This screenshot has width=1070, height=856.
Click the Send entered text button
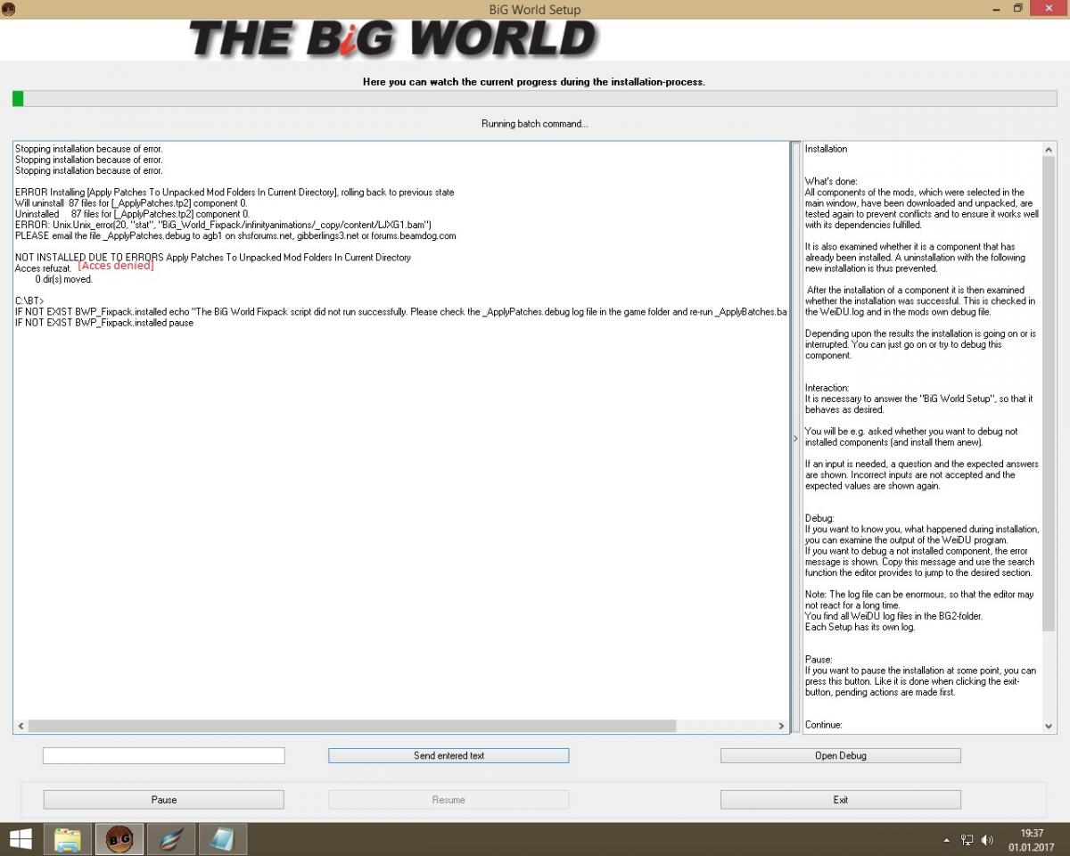449,755
